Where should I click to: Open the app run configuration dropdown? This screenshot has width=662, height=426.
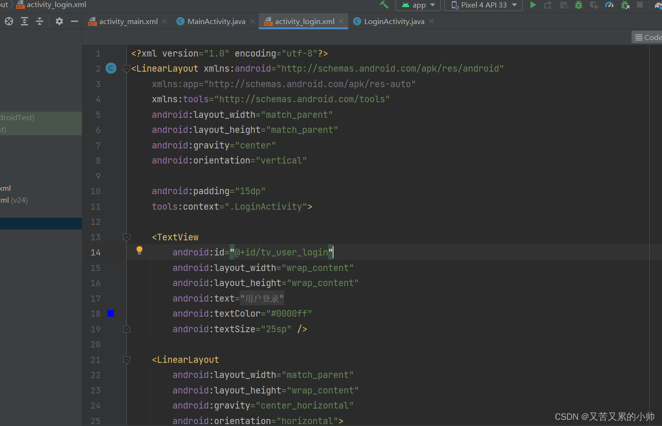[418, 5]
